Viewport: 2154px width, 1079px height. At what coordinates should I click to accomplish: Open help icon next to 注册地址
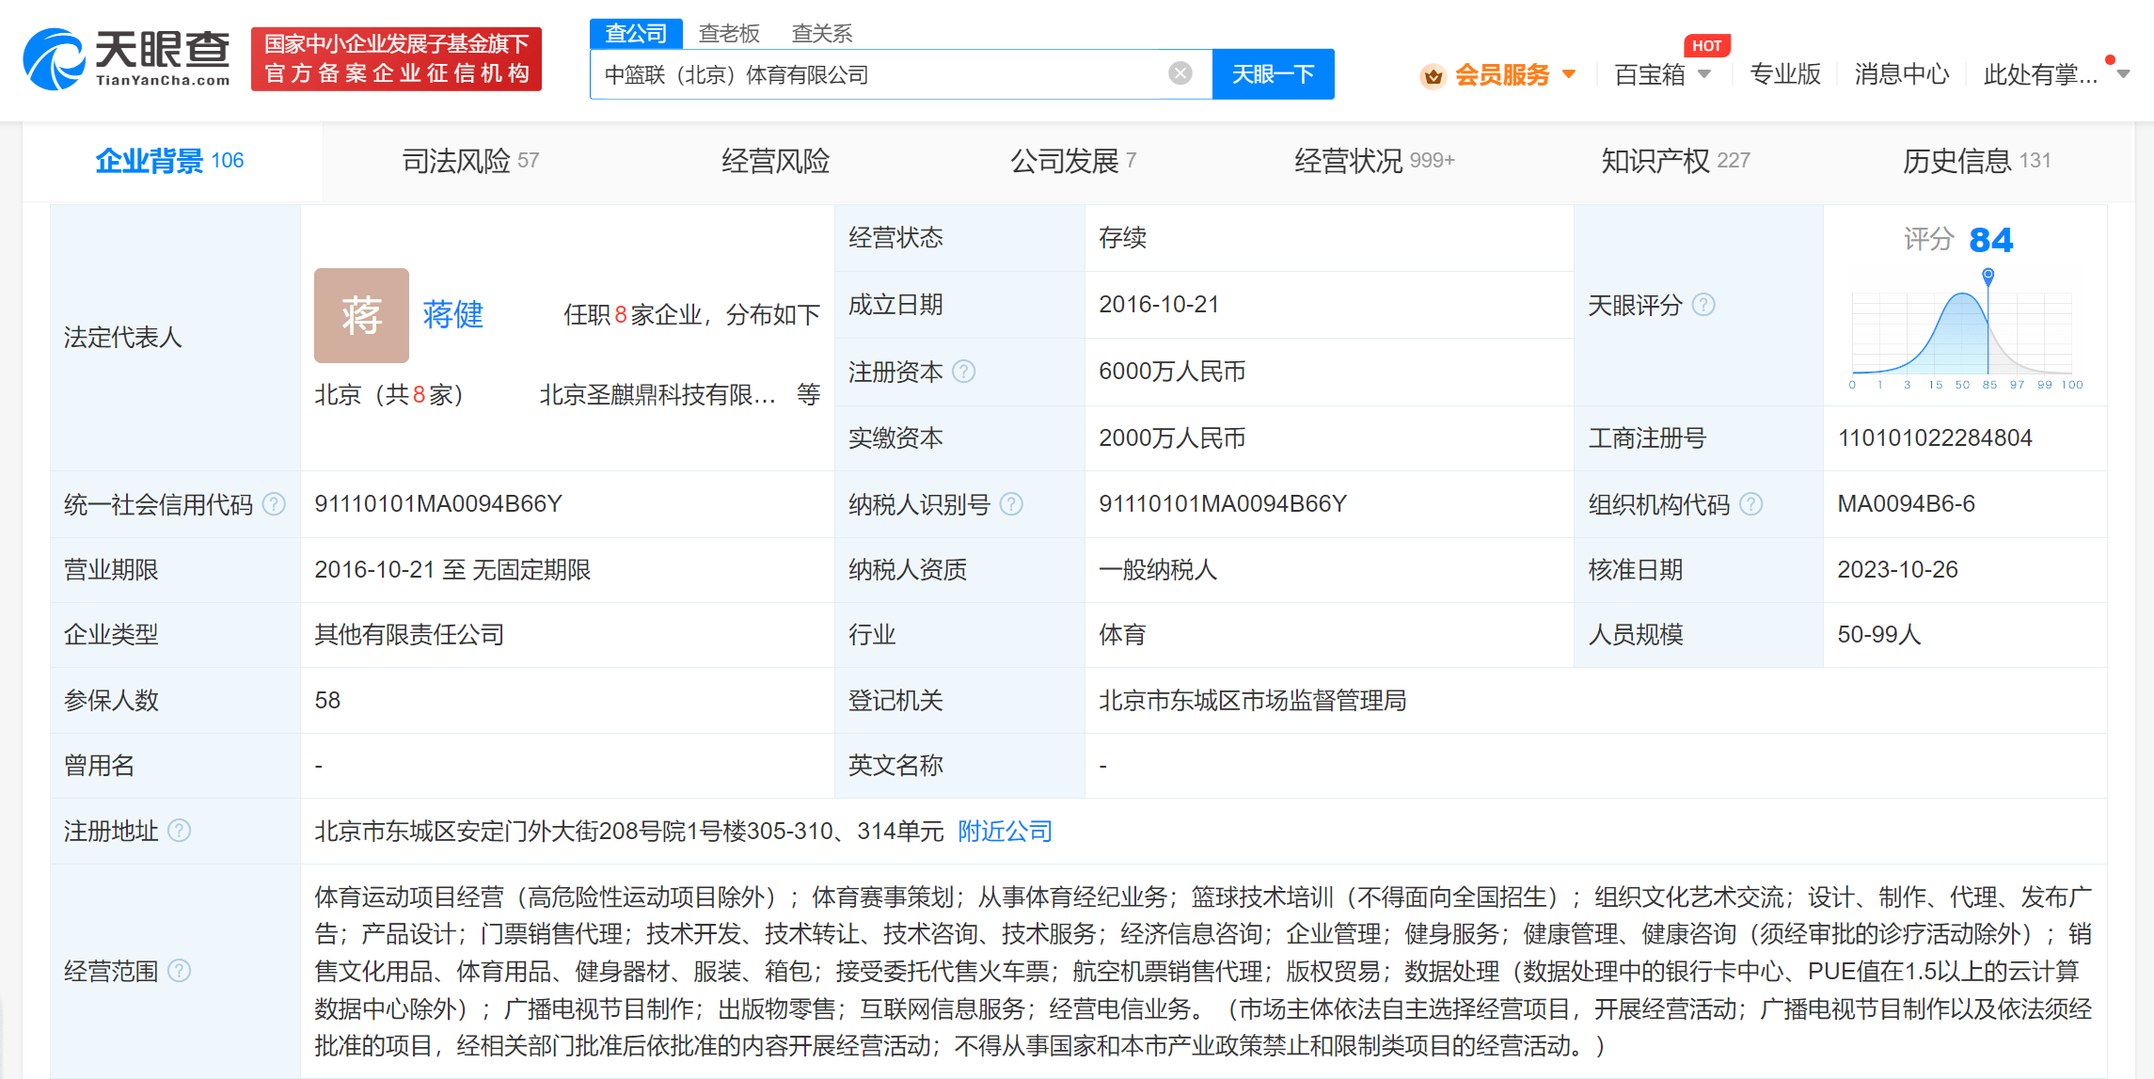point(179,831)
